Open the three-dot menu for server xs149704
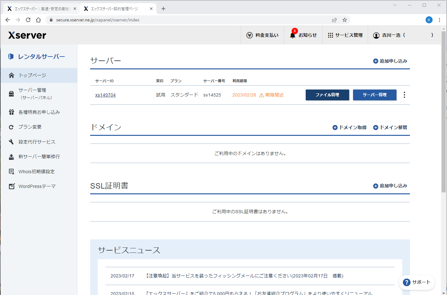This screenshot has width=447, height=295. pyautogui.click(x=404, y=95)
